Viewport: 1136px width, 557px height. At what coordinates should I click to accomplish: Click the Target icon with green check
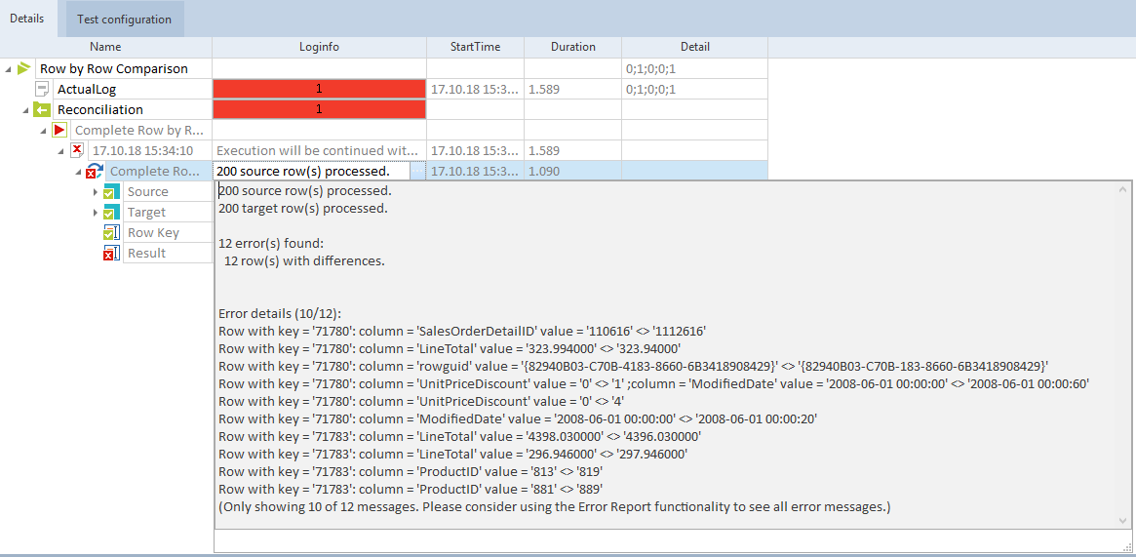click(x=110, y=213)
